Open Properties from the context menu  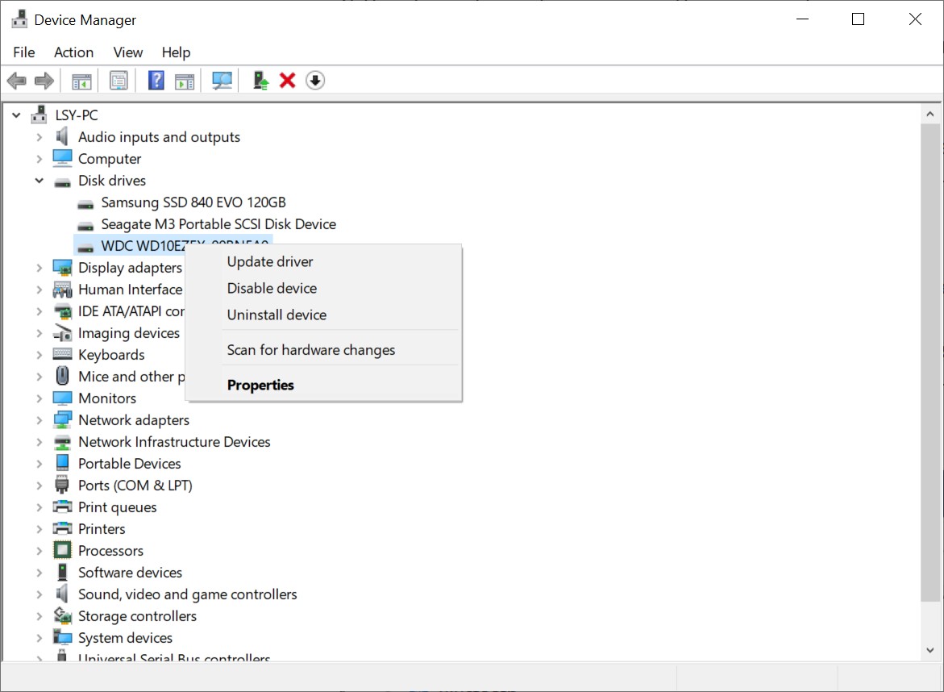pyautogui.click(x=260, y=385)
